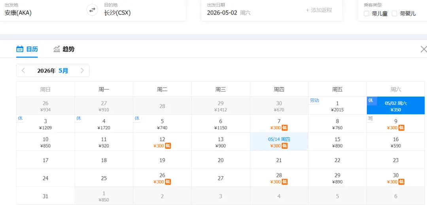Image resolution: width=427 pixels, height=207 pixels.
Task: Go to the previous month
Action: [x=23, y=71]
